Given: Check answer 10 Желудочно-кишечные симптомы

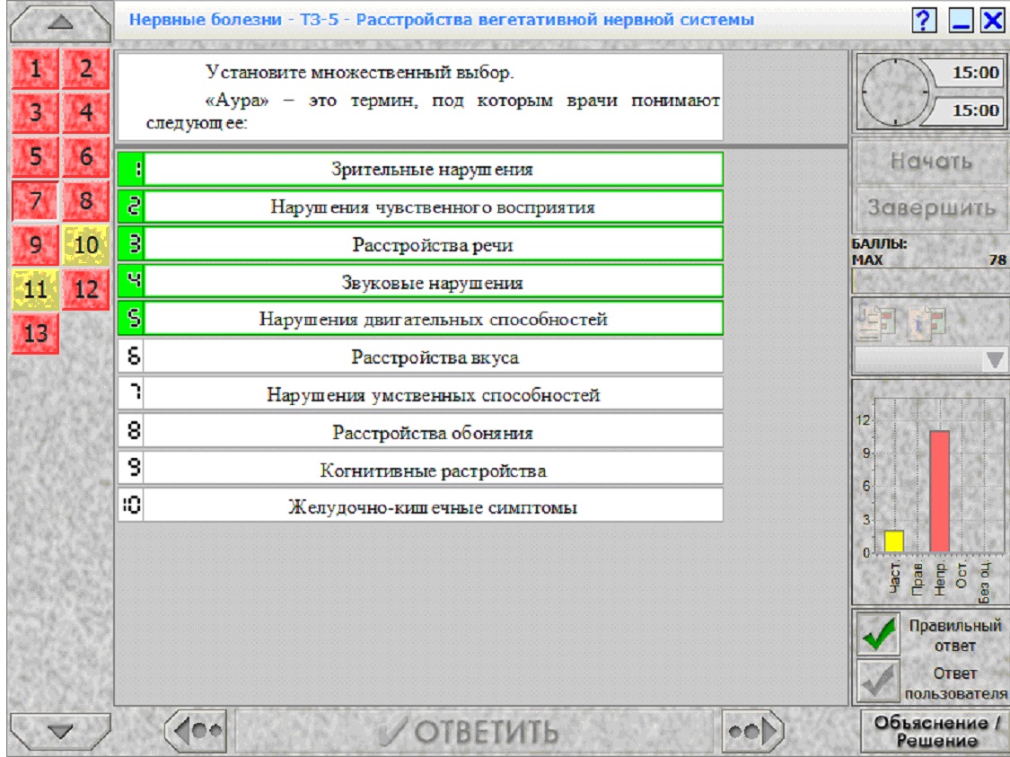Looking at the screenshot, I should coord(420,506).
